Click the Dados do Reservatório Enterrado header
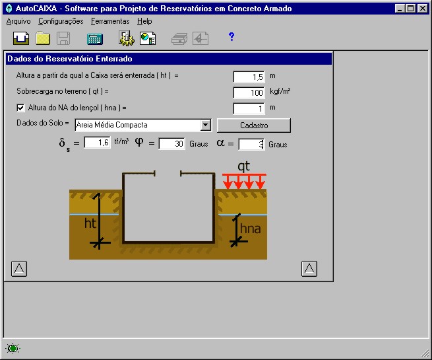 pyautogui.click(x=169, y=59)
